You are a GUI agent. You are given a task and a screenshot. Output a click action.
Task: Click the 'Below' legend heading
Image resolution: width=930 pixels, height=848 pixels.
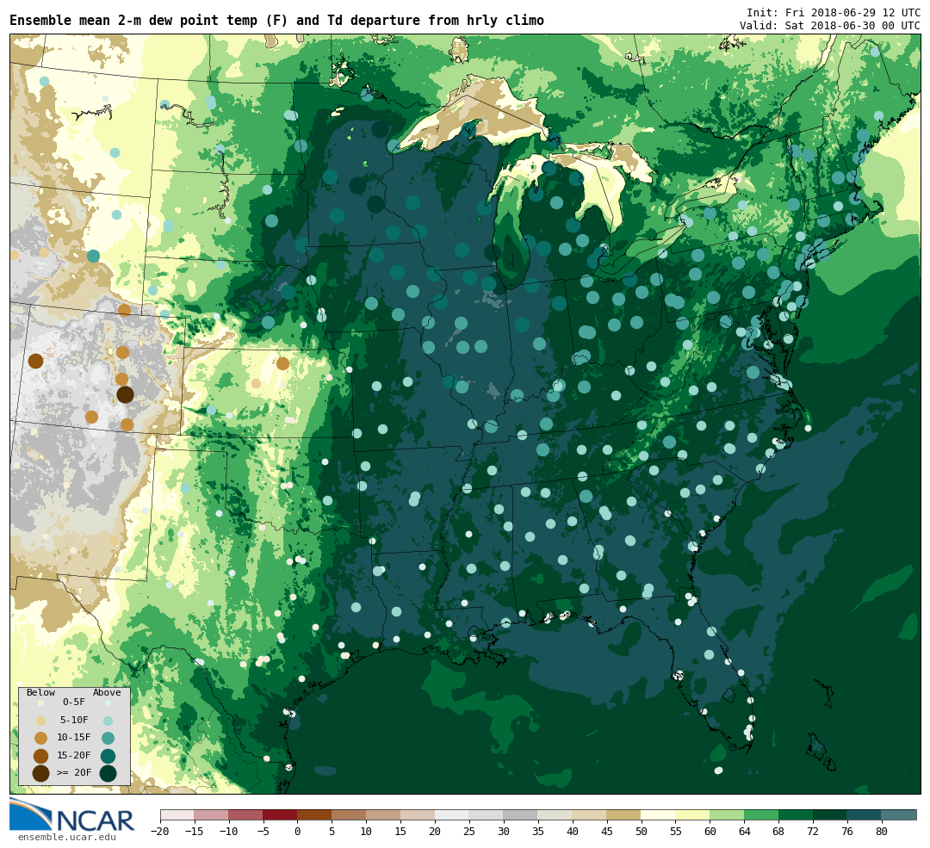pyautogui.click(x=41, y=693)
